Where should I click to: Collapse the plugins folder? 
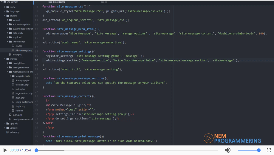coord(5,16)
